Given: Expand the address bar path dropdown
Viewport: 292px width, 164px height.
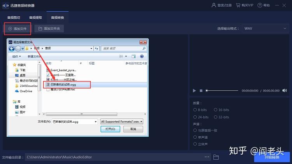Looking at the screenshot, I should [91, 48].
